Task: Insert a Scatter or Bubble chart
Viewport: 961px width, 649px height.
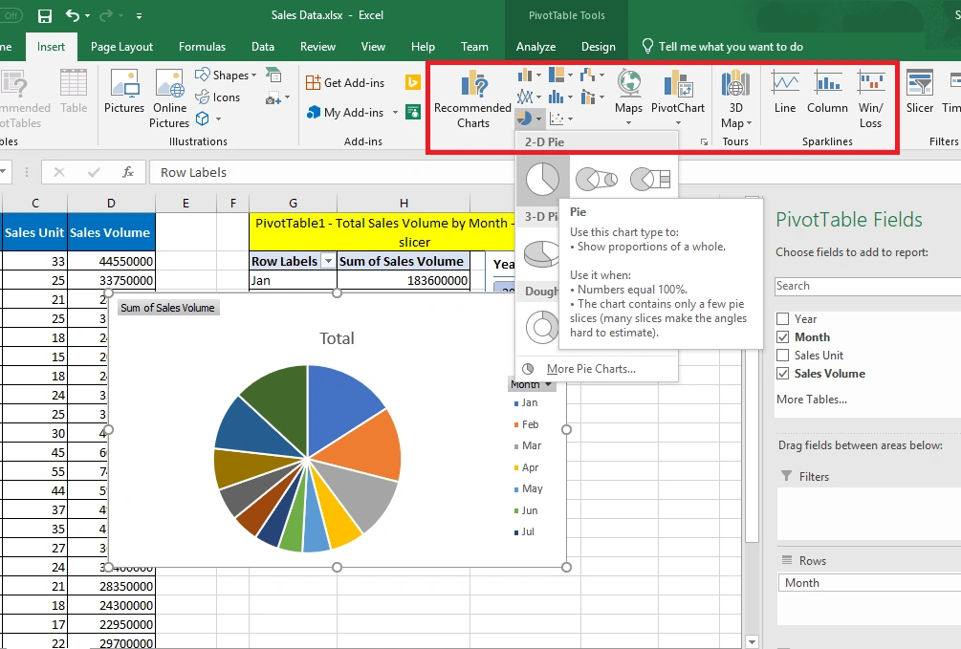Action: pyautogui.click(x=560, y=119)
